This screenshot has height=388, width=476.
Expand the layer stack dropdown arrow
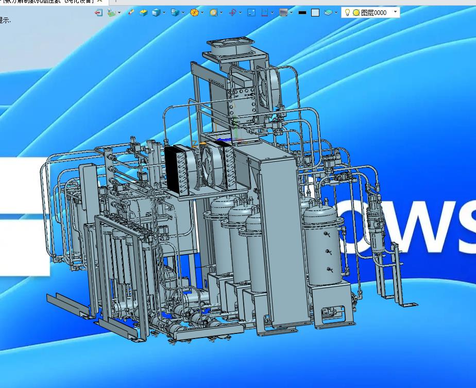coord(336,13)
